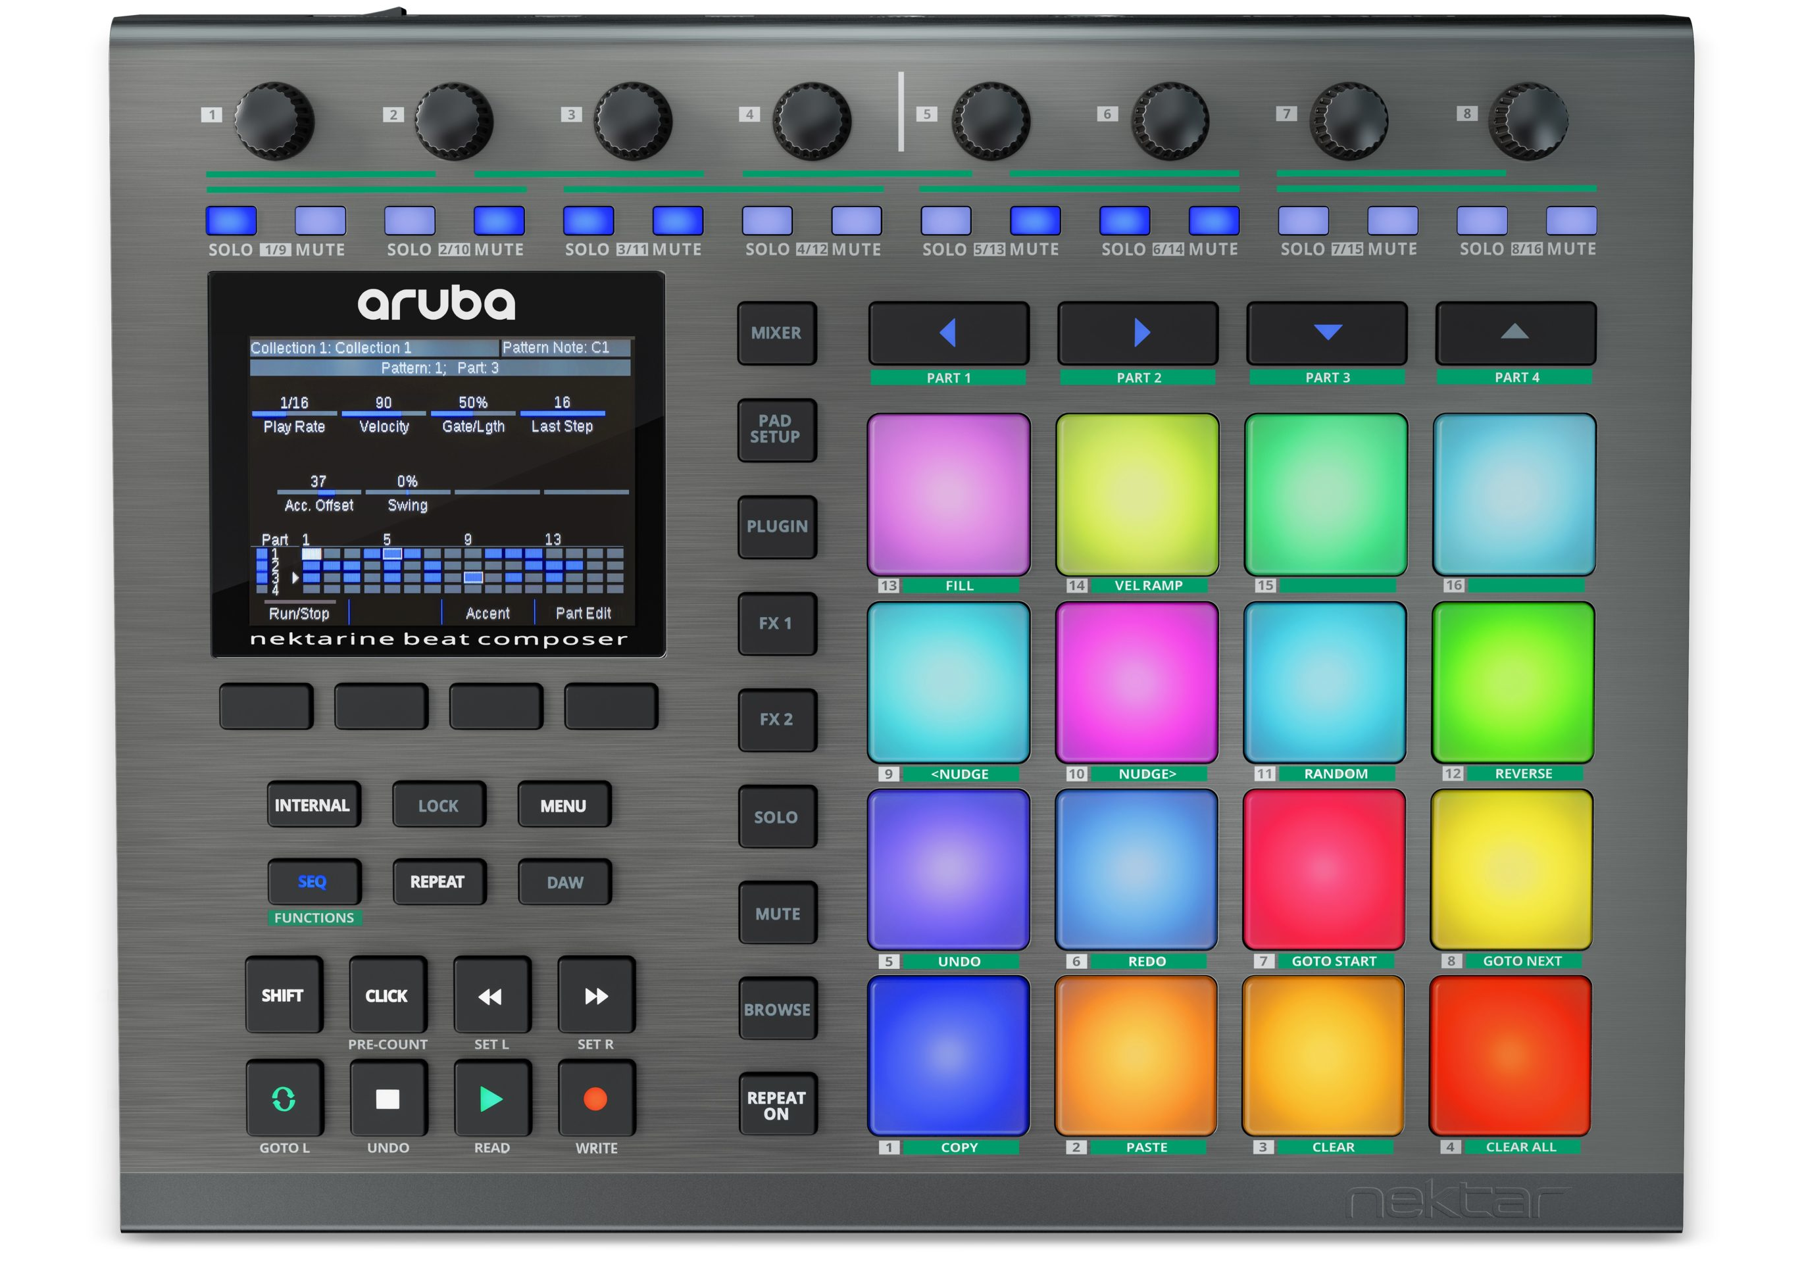Click soft button under Run/Stop
Screen dimensions: 1802x1261
266,706
